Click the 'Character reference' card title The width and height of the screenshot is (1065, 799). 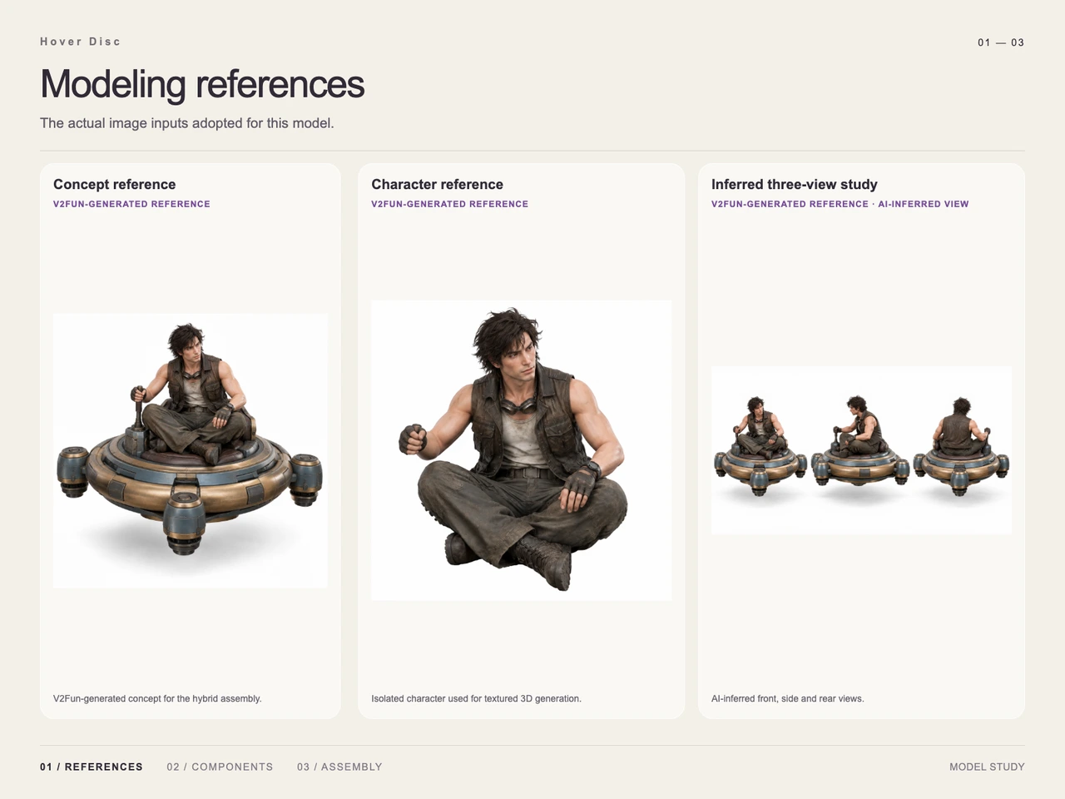pyautogui.click(x=438, y=185)
